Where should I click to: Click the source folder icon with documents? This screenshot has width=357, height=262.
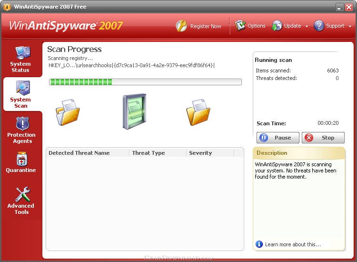point(68,112)
